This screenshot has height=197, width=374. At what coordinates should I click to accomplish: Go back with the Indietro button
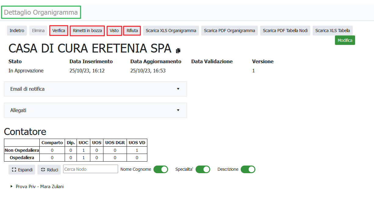[x=17, y=31]
